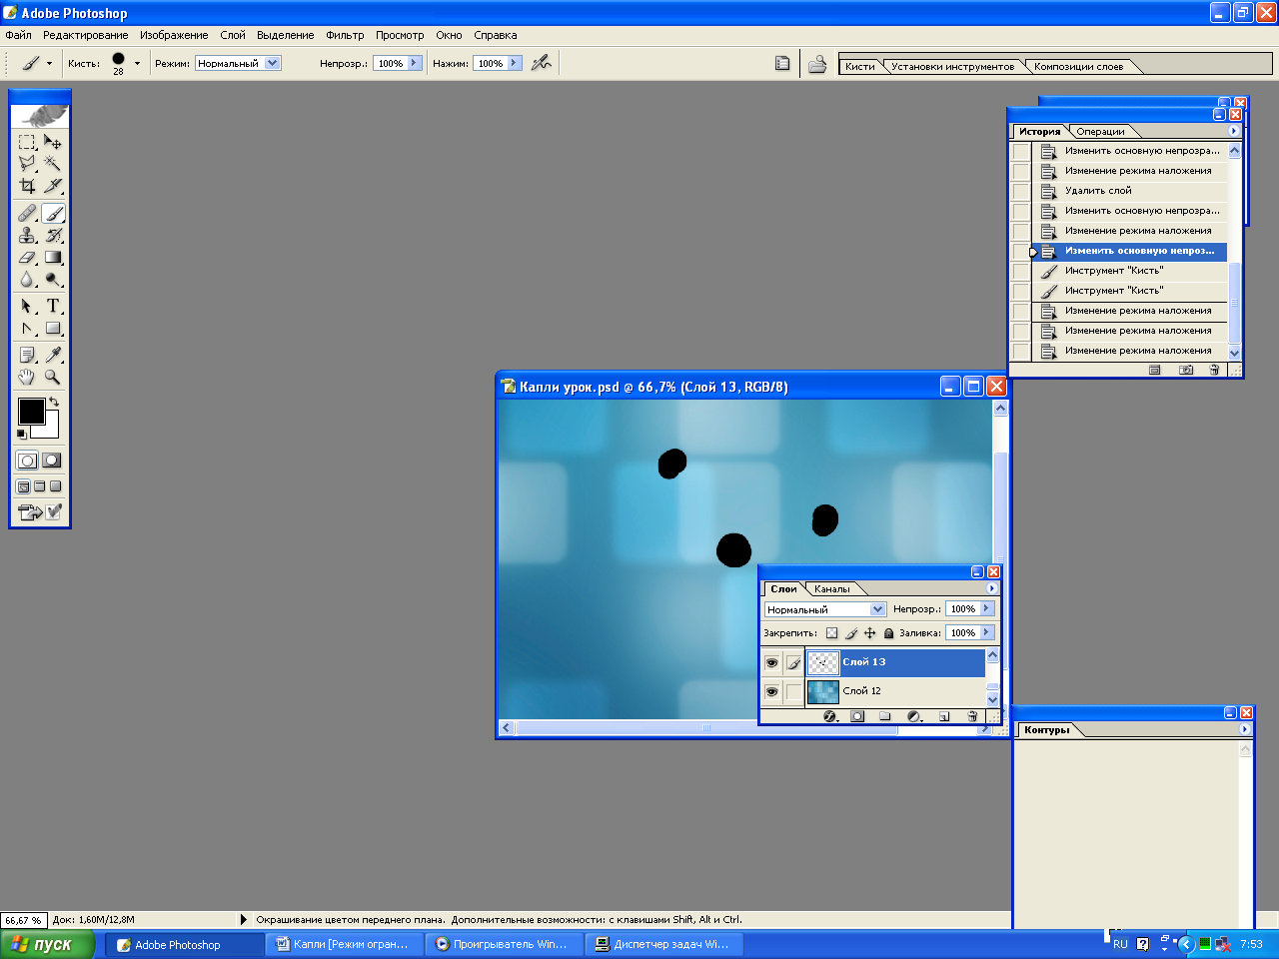Select the Gradient tool

[x=53, y=258]
